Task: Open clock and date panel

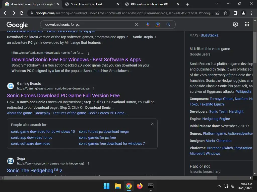Action: pos(245,186)
